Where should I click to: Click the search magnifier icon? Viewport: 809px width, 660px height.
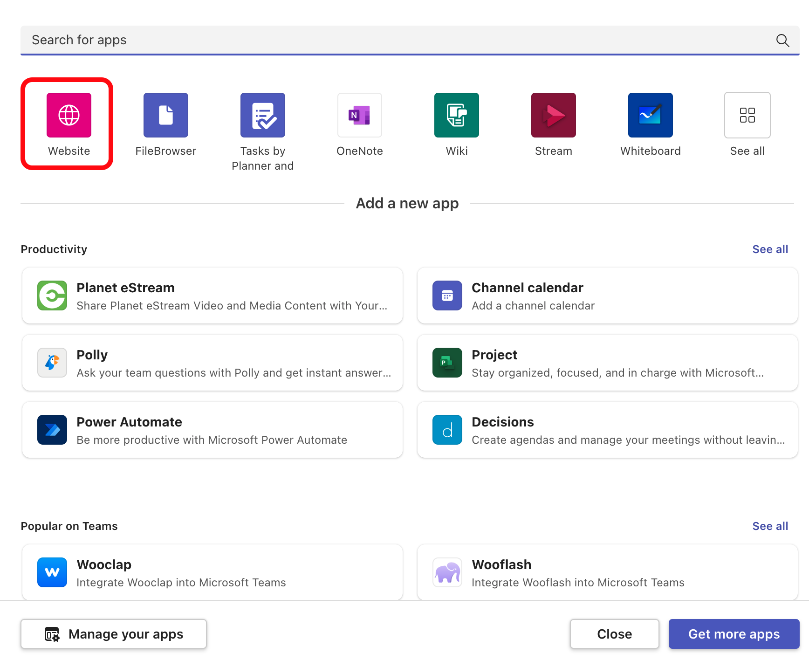tap(782, 41)
